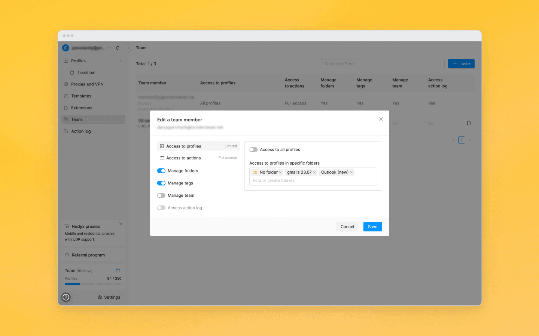Click the trash icon in team member row
Screen dimensions: 539x336
coord(469,123)
